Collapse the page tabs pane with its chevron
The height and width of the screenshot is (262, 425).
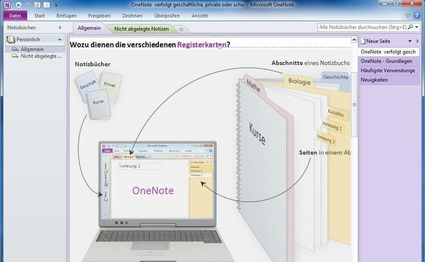tap(417, 41)
